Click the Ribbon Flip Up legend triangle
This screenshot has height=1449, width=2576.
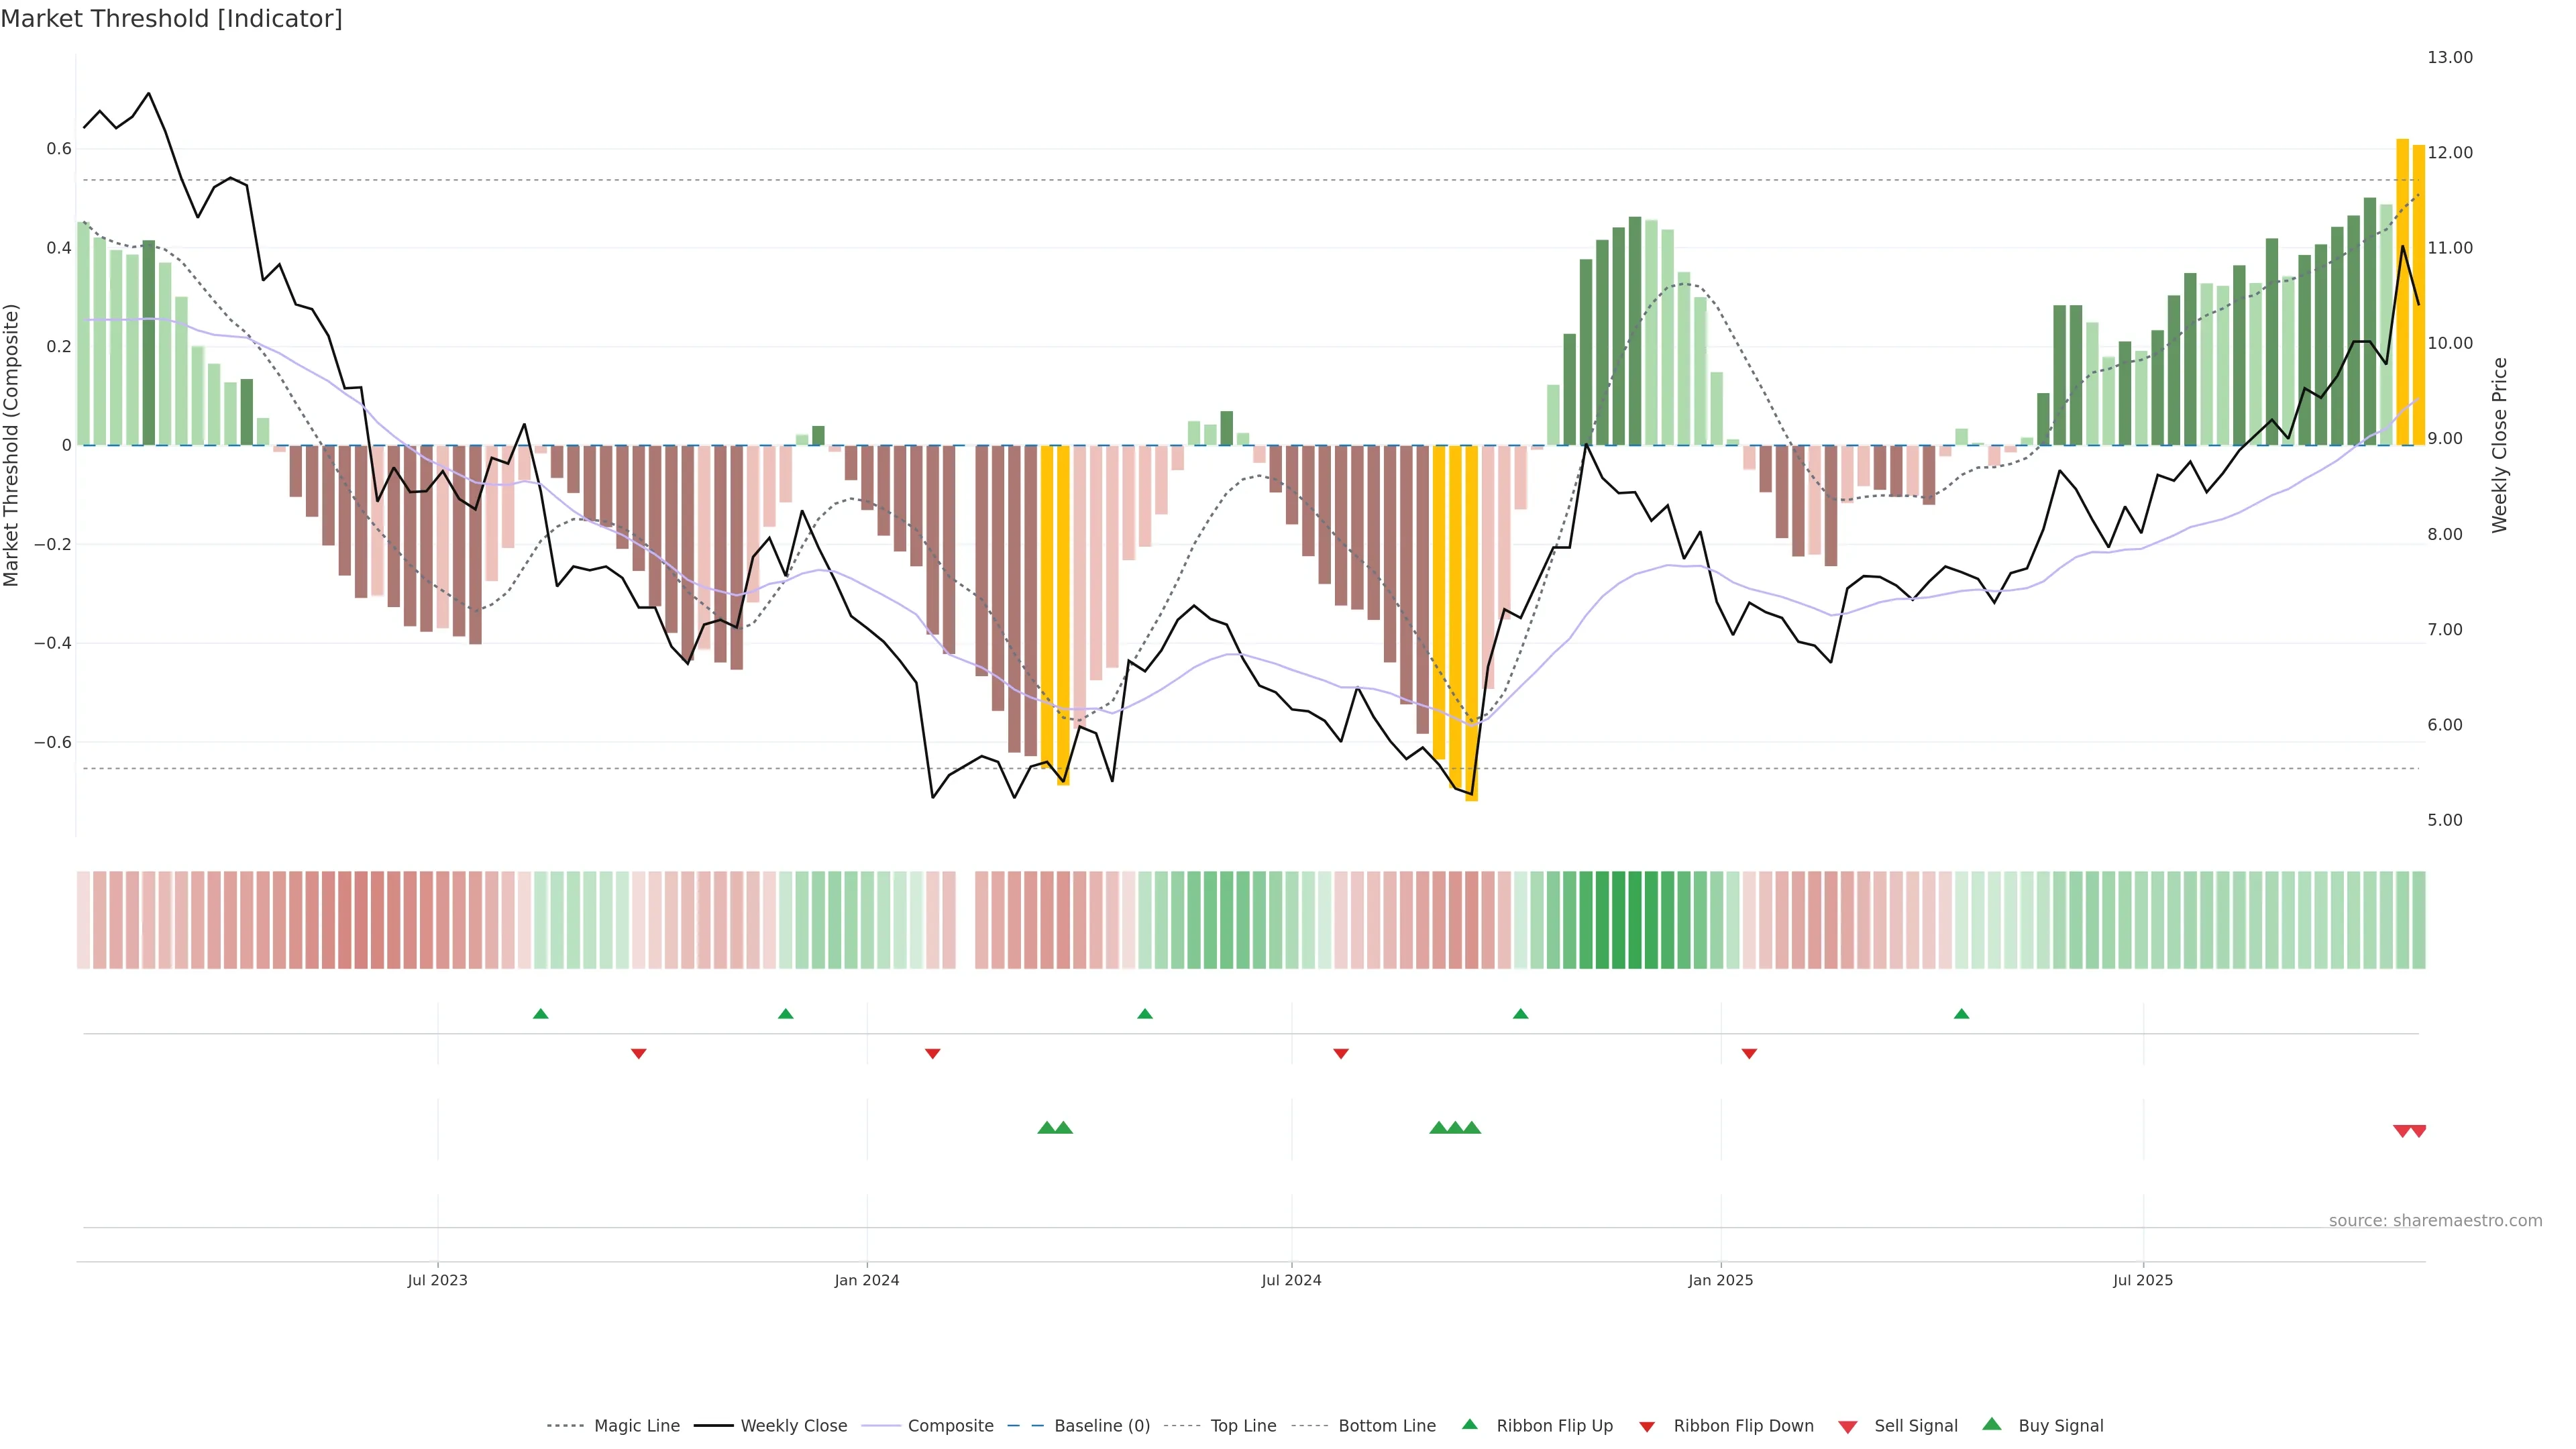1469,1424
